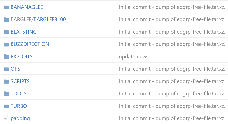
Task: Click the SCRIPTS folder icon
Action: pyautogui.click(x=6, y=81)
